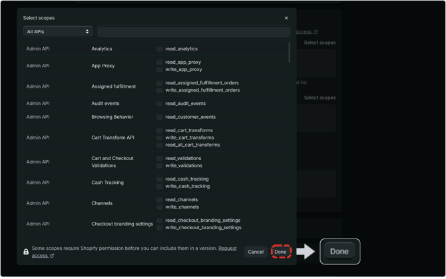The height and width of the screenshot is (279, 446).
Task: Open the Request access link
Action: point(227,248)
